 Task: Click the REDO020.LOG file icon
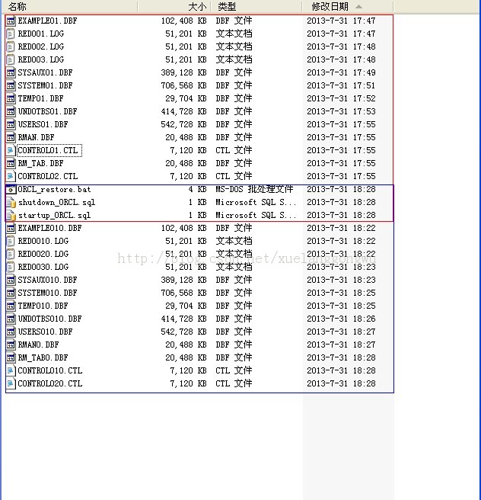point(11,254)
